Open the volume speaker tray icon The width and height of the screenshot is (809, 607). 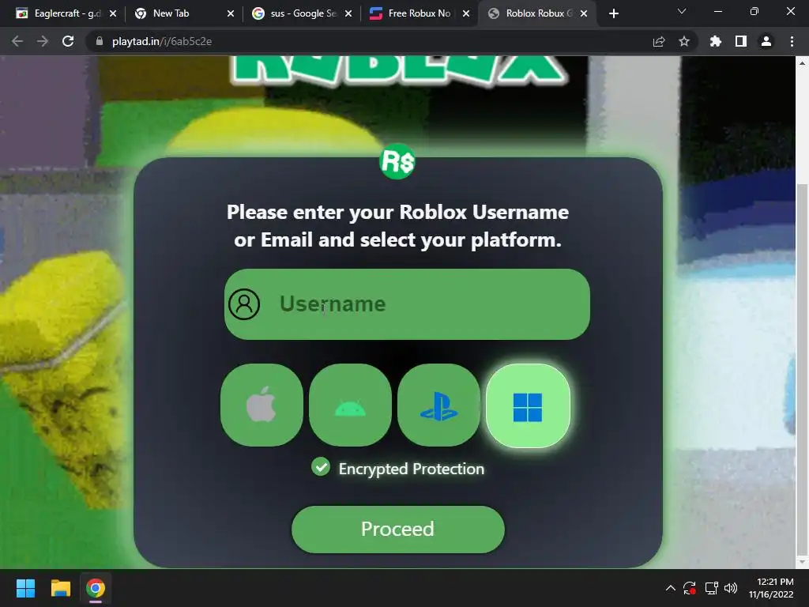click(731, 588)
